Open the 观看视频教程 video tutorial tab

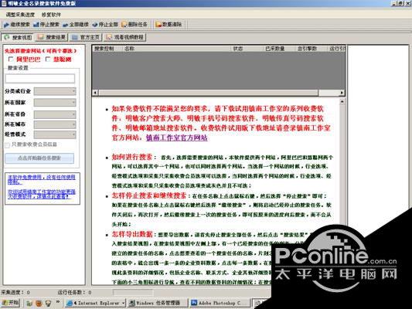point(125,37)
